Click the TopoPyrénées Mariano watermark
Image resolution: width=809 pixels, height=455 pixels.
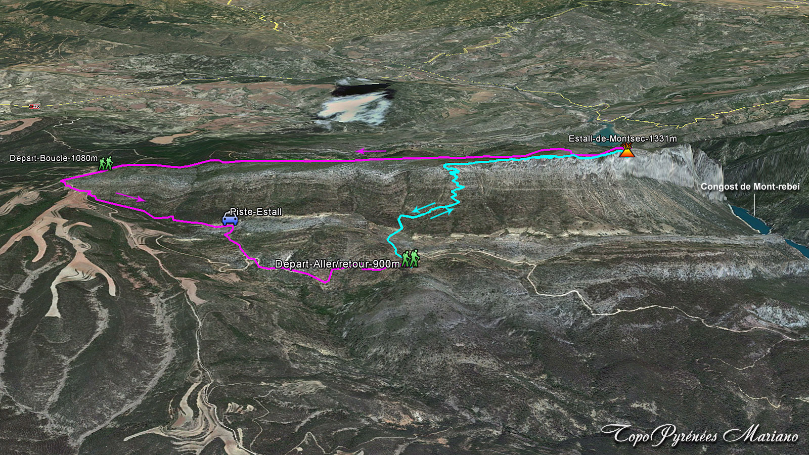pyautogui.click(x=700, y=435)
